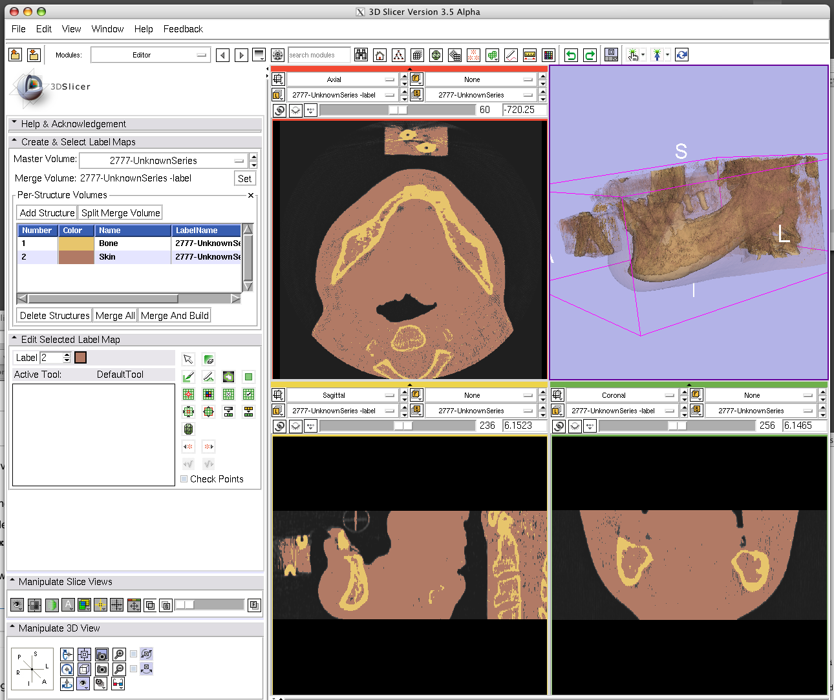Select the Erase label tool icon
The height and width of the screenshot is (700, 834).
[209, 360]
